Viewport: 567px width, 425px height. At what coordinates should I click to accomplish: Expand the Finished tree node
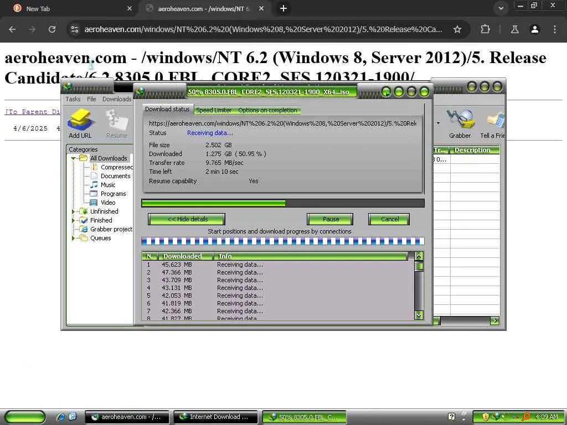click(73, 220)
